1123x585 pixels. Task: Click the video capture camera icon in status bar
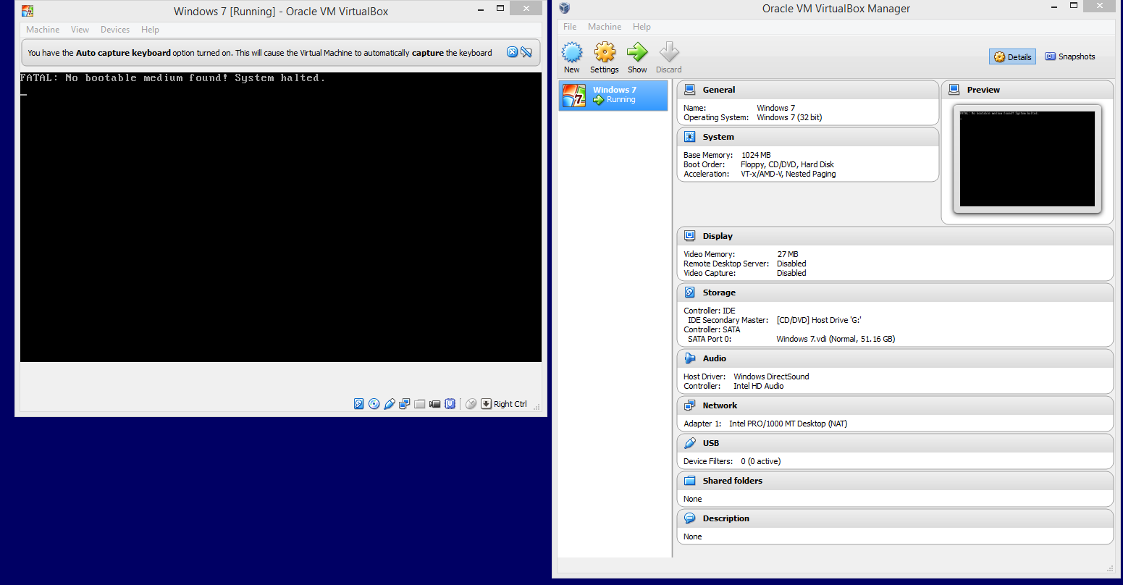[435, 404]
